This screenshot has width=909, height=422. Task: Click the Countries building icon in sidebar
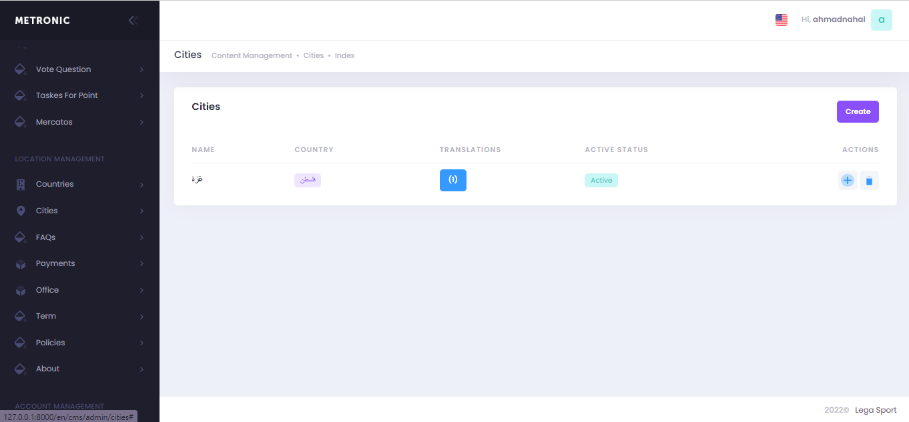(x=21, y=185)
